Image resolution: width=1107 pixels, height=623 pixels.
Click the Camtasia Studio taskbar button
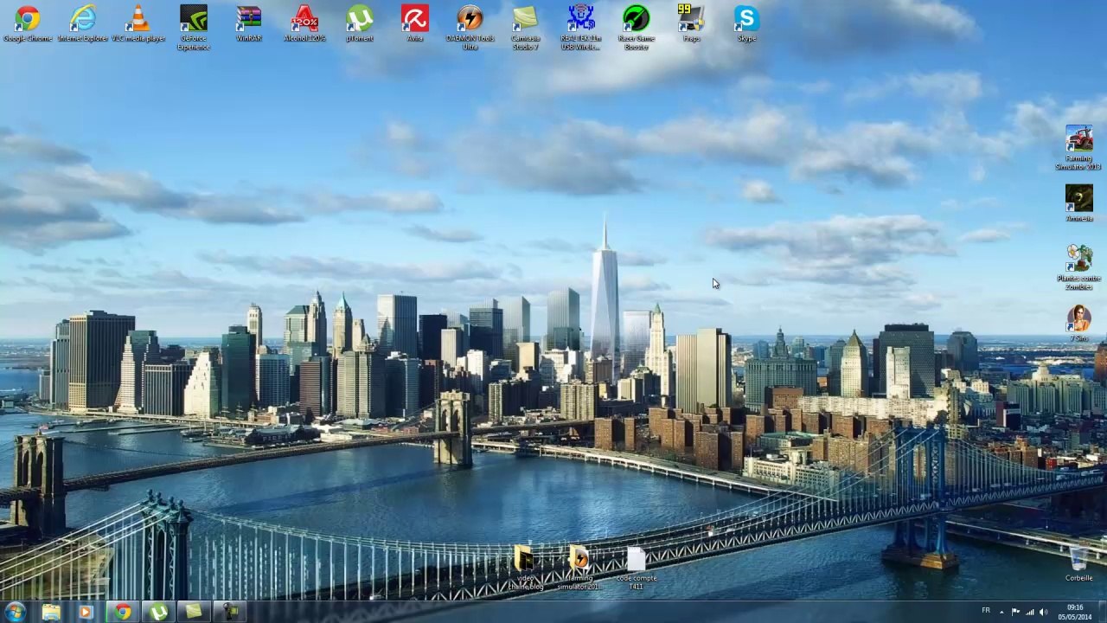[194, 613]
